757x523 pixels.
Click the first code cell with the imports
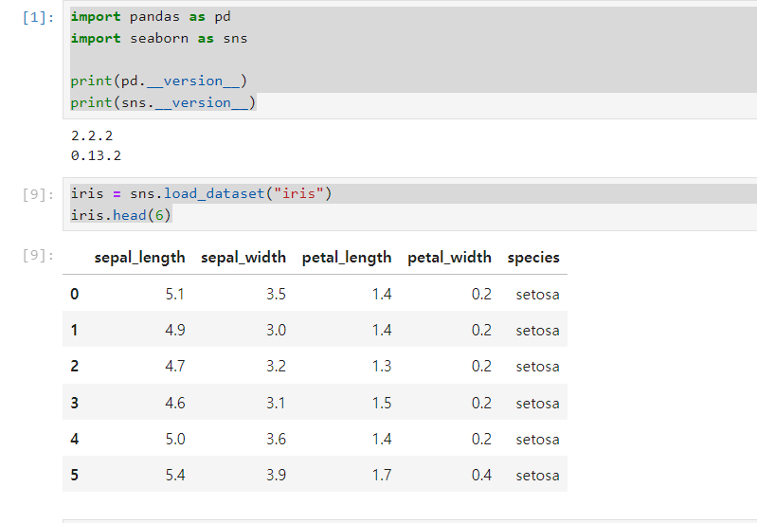click(410, 60)
